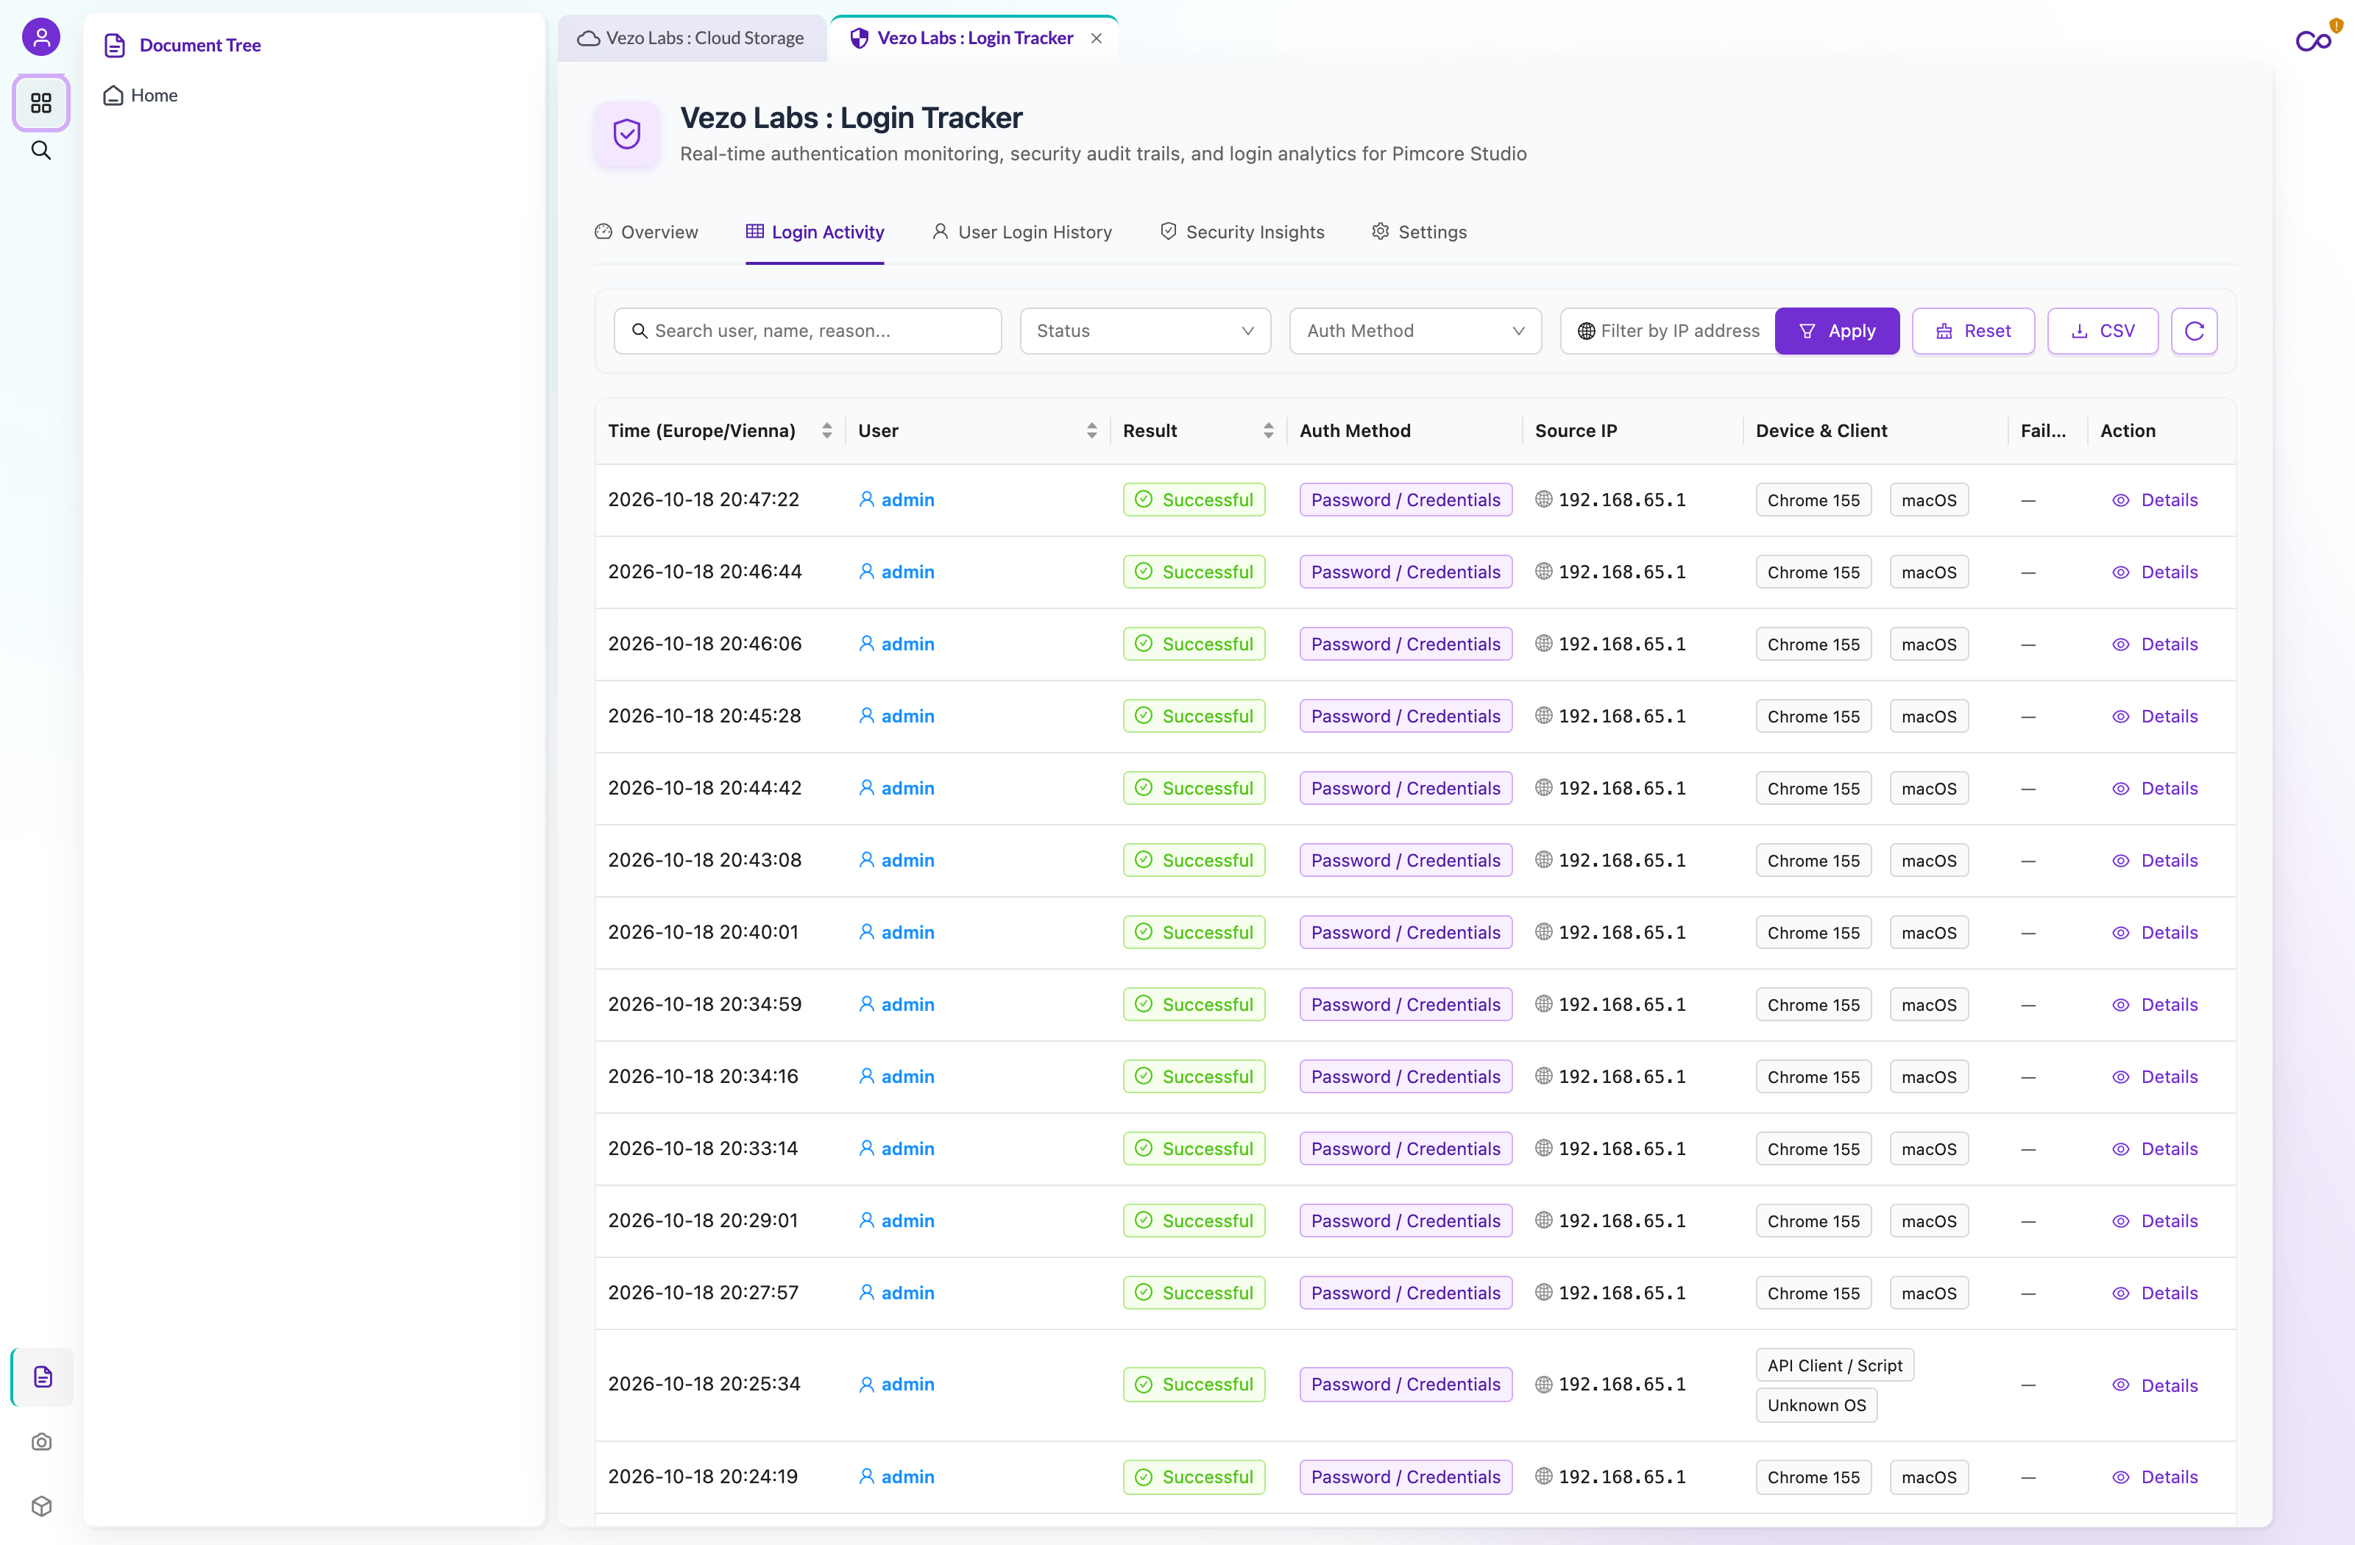This screenshot has height=1545, width=2355.
Task: Select the document tree sidebar icon
Action: coord(43,1376)
